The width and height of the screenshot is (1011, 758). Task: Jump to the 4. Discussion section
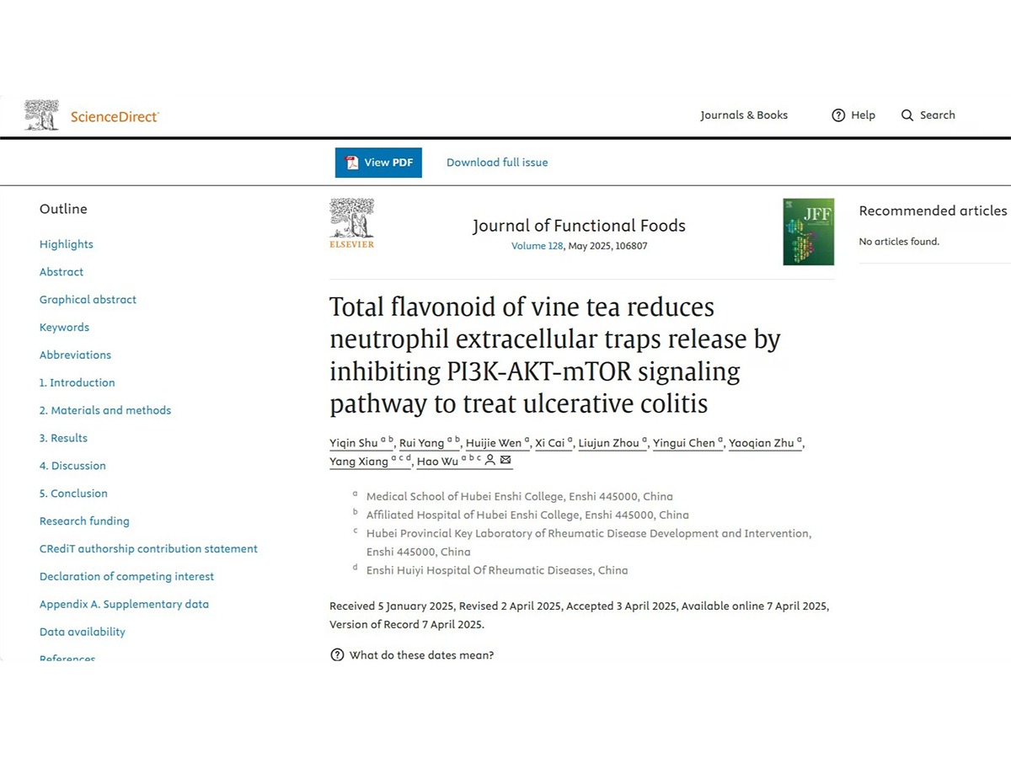(x=72, y=466)
